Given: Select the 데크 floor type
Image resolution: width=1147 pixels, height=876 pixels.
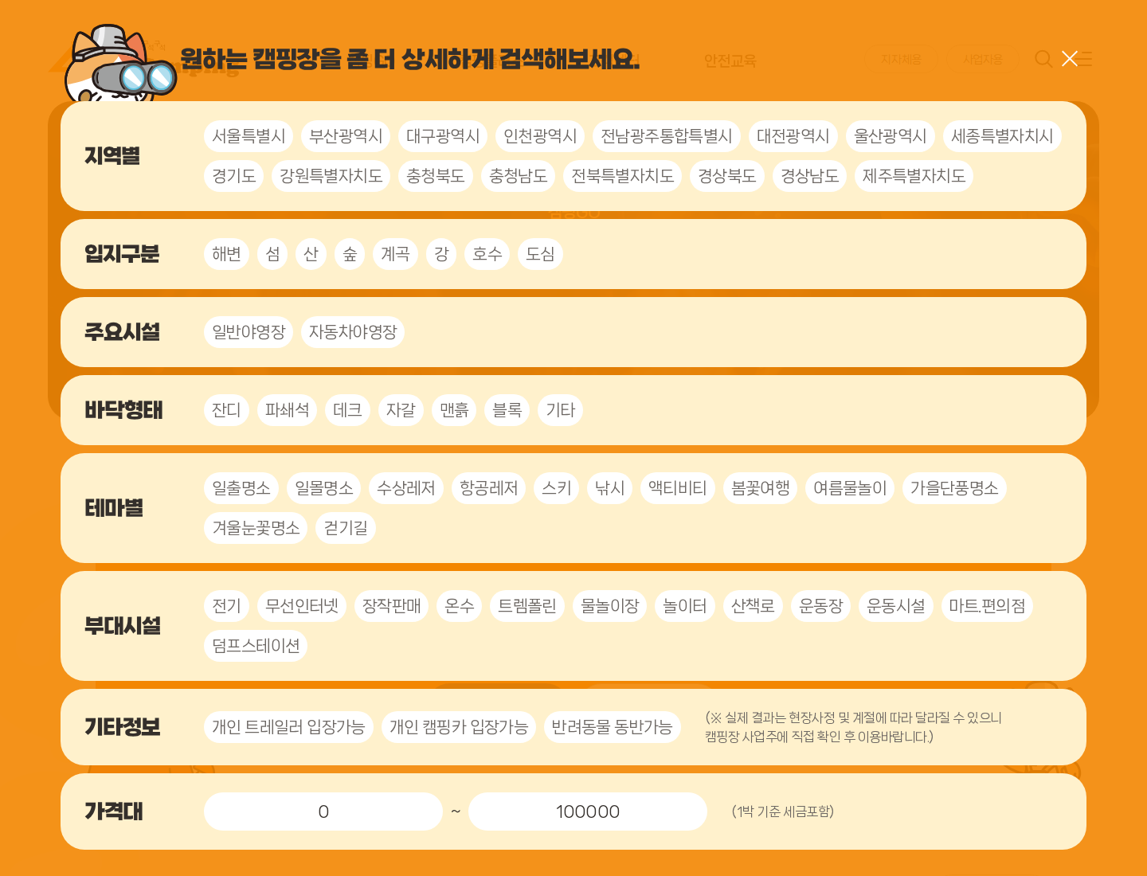Looking at the screenshot, I should (x=348, y=410).
